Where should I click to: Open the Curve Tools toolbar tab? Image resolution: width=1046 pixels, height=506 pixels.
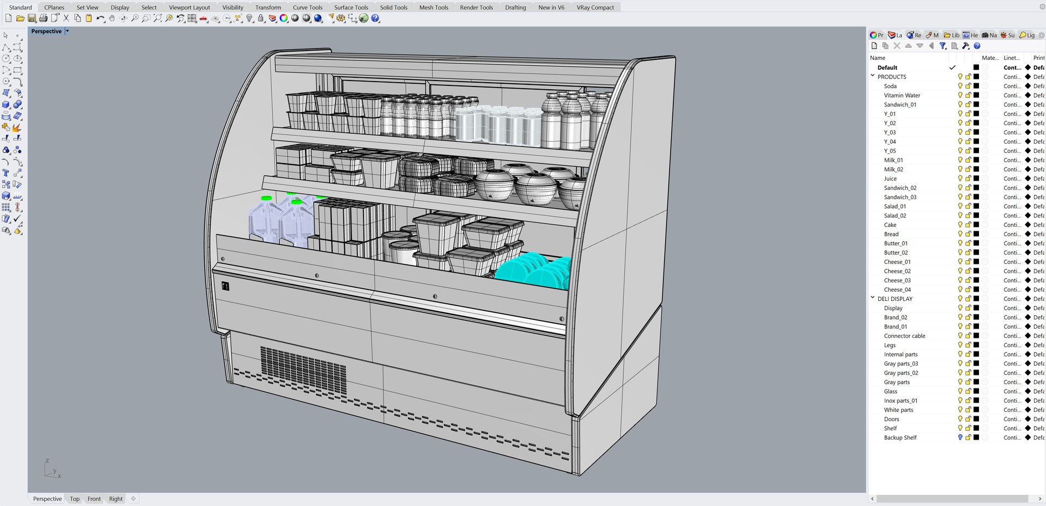tap(307, 7)
